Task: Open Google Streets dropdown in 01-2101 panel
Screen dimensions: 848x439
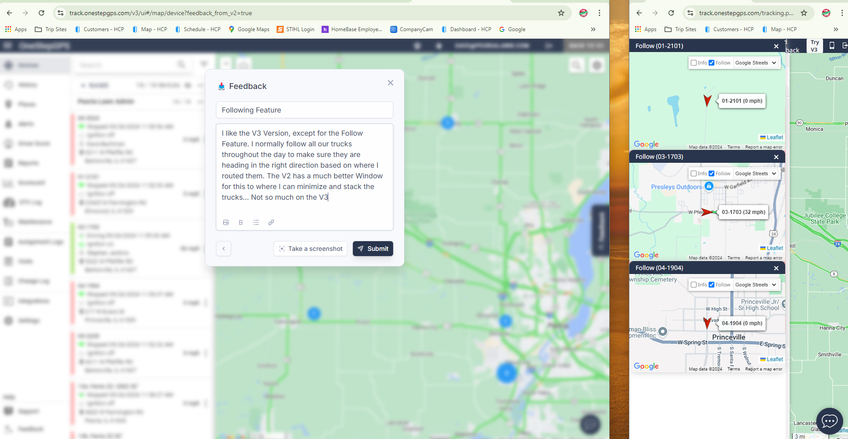Action: coord(756,63)
